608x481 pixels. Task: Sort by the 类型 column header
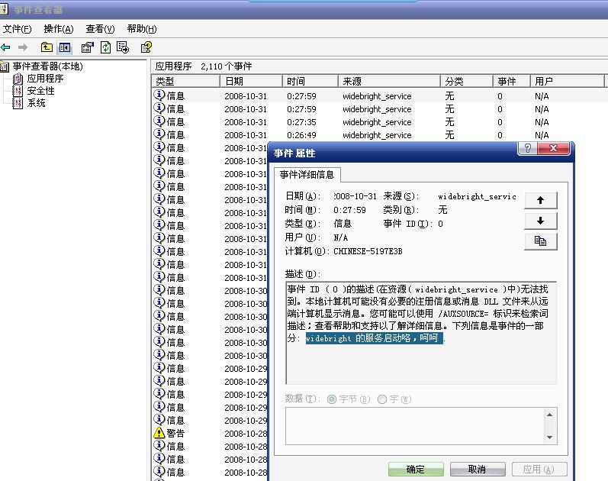pos(185,81)
